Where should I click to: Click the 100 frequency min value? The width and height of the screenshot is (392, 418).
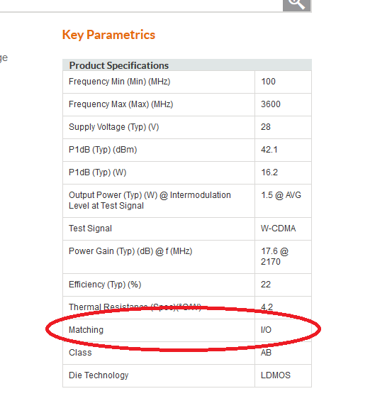[268, 82]
